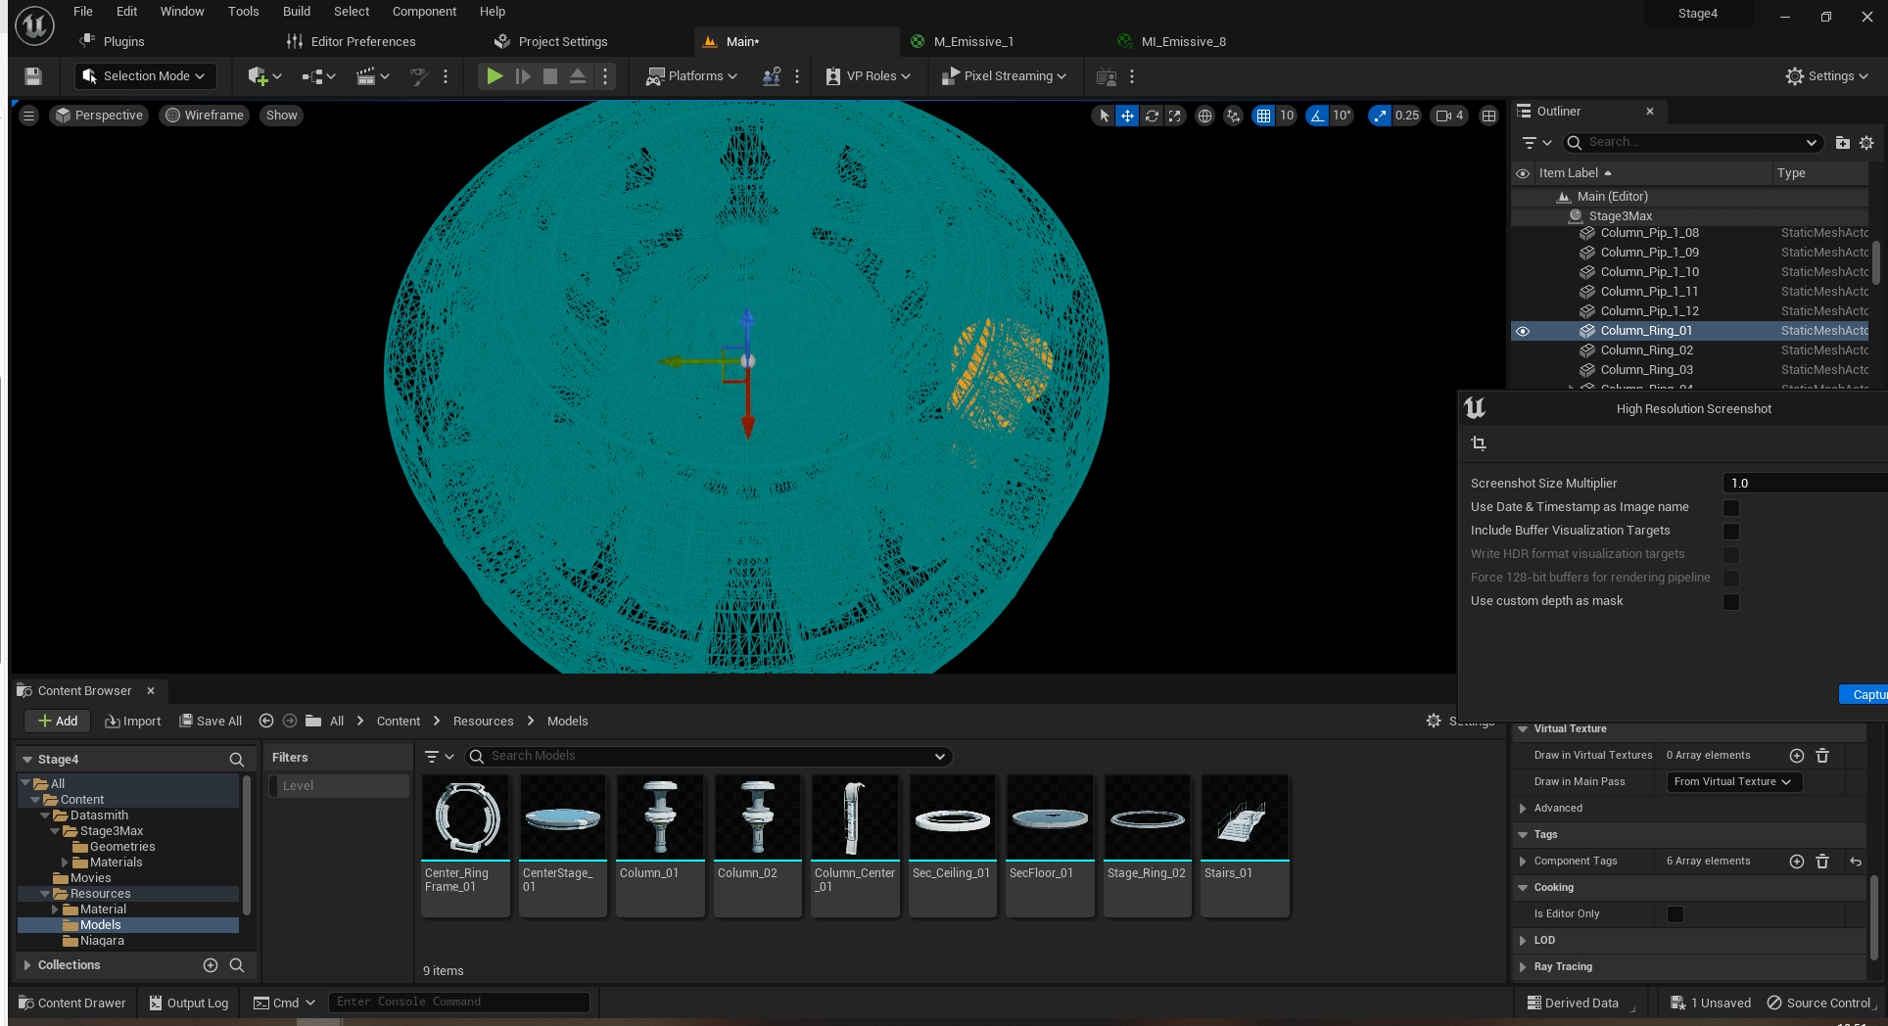
Task: Open Draw in Main Pass dropdown
Action: 1732,781
